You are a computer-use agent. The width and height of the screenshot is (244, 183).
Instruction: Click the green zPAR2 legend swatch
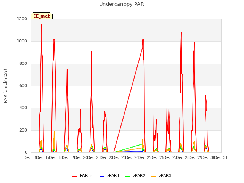click(x=127, y=176)
